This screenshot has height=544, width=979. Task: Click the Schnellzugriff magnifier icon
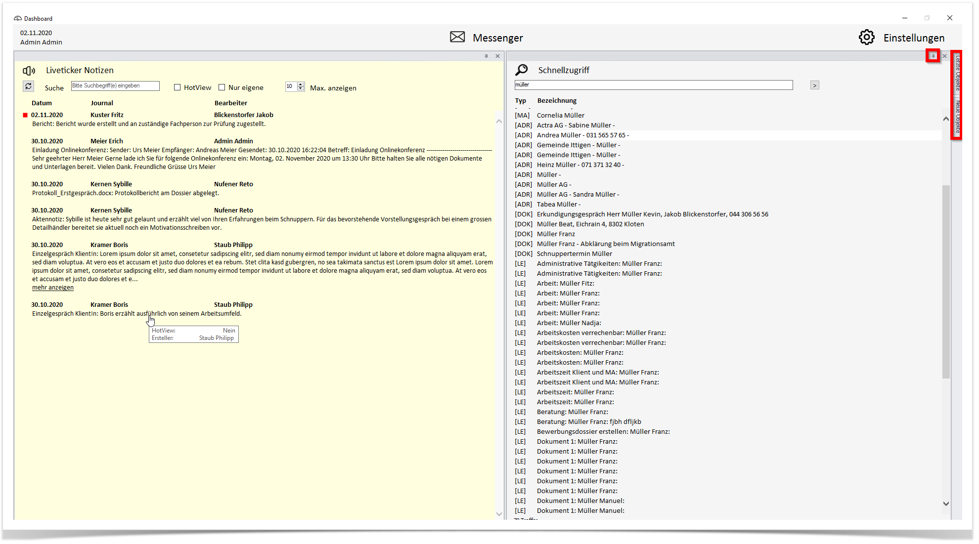(x=521, y=70)
